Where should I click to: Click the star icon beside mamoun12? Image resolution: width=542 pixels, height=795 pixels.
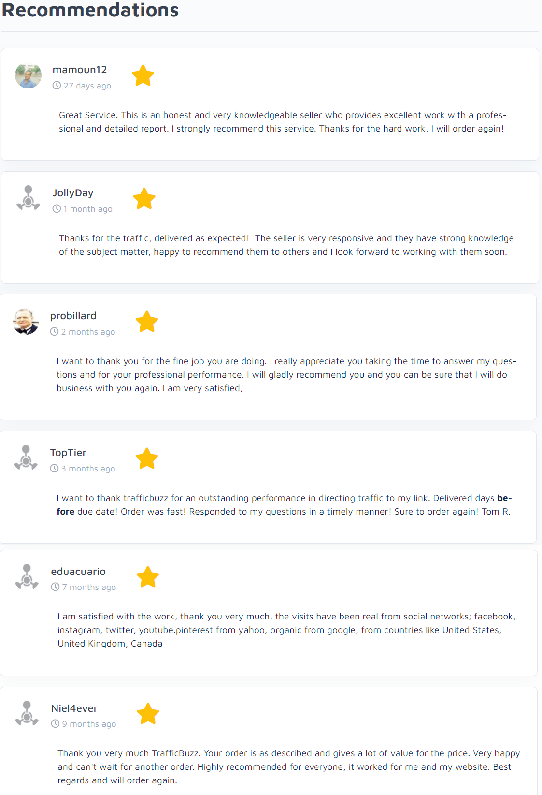coord(143,75)
